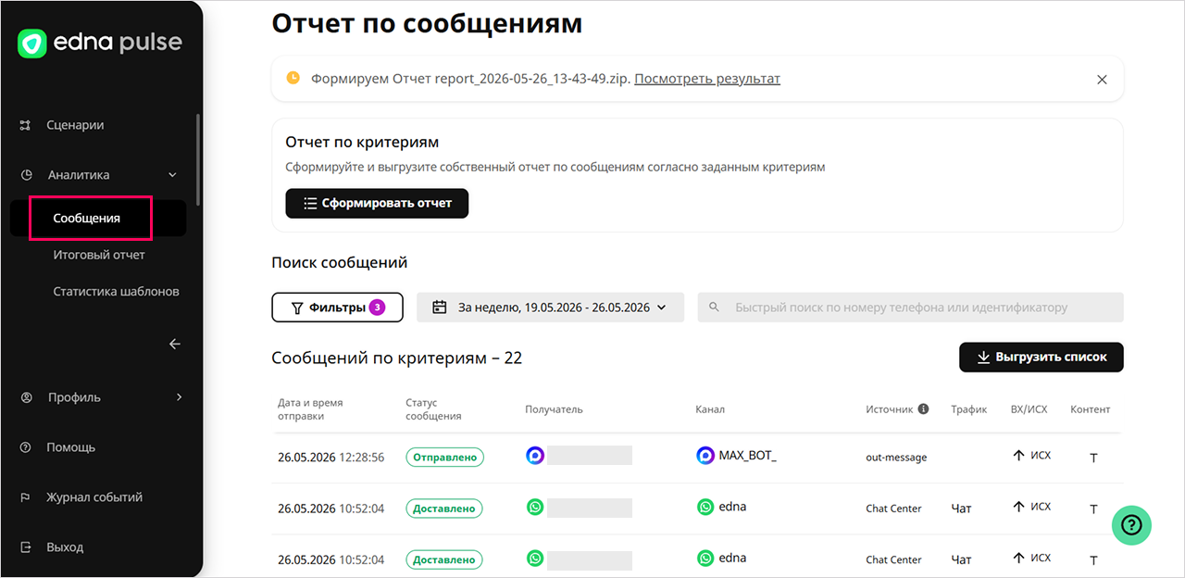Click the edna pulse logo
This screenshot has width=1185, height=578.
click(99, 43)
